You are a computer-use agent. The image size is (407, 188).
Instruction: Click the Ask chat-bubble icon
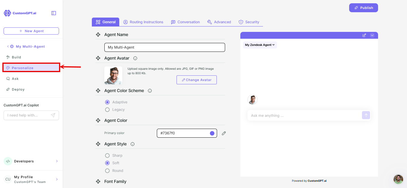pyautogui.click(x=8, y=79)
